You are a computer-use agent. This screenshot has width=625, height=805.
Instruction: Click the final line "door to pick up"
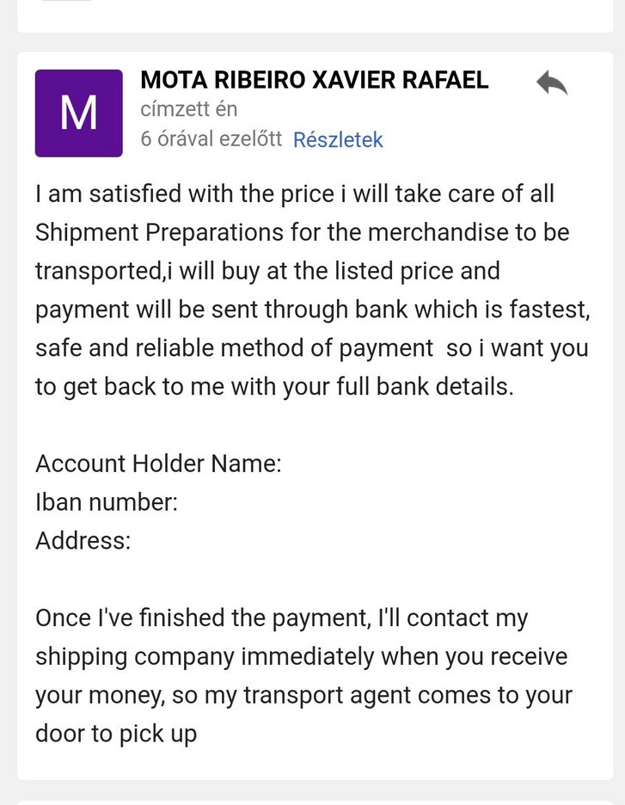116,734
